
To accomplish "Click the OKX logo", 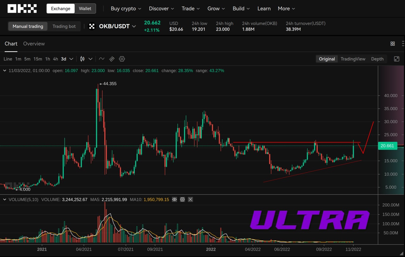I will tap(22, 9).
